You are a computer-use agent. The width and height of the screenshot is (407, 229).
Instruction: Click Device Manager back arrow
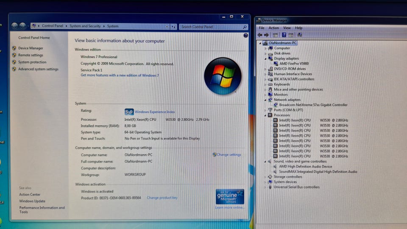coord(260,35)
